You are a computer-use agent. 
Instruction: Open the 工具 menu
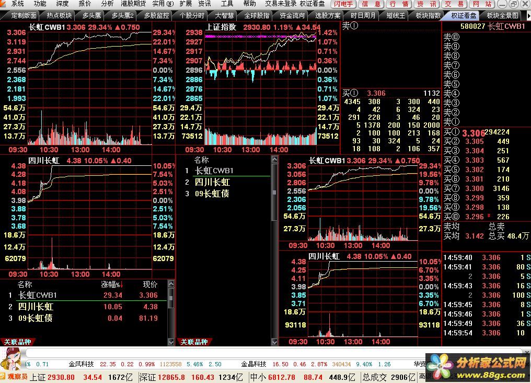[x=227, y=4]
